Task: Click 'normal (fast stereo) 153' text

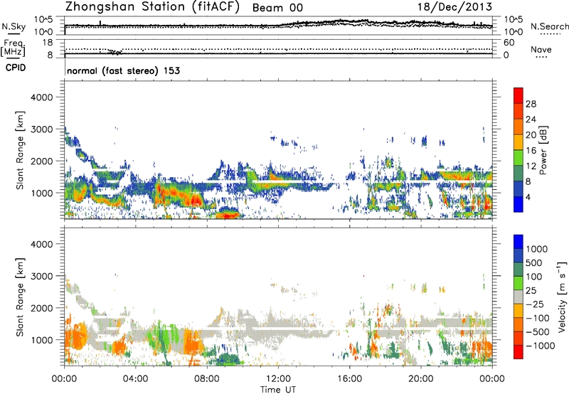Action: (x=123, y=70)
